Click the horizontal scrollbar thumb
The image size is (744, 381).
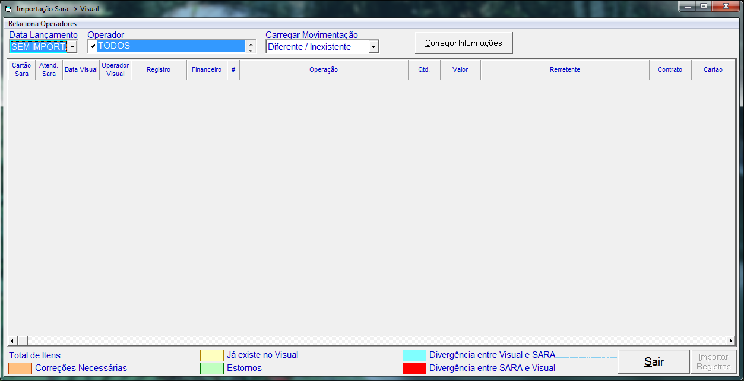click(x=22, y=341)
